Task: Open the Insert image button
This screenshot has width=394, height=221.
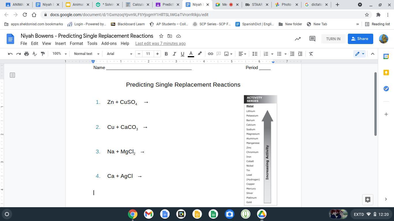Action: point(226,54)
